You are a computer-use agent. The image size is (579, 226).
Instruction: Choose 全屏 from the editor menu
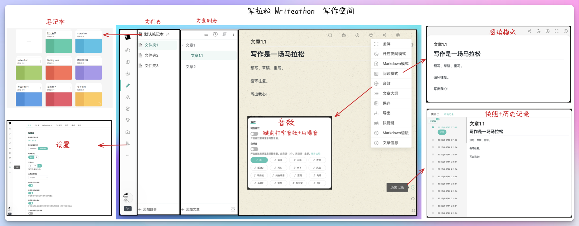click(391, 44)
